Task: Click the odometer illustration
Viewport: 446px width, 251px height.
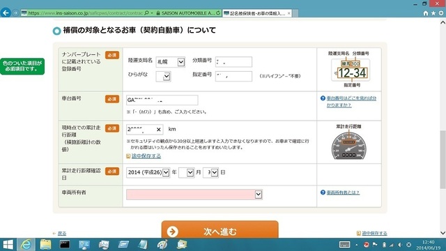Action: coord(348,146)
